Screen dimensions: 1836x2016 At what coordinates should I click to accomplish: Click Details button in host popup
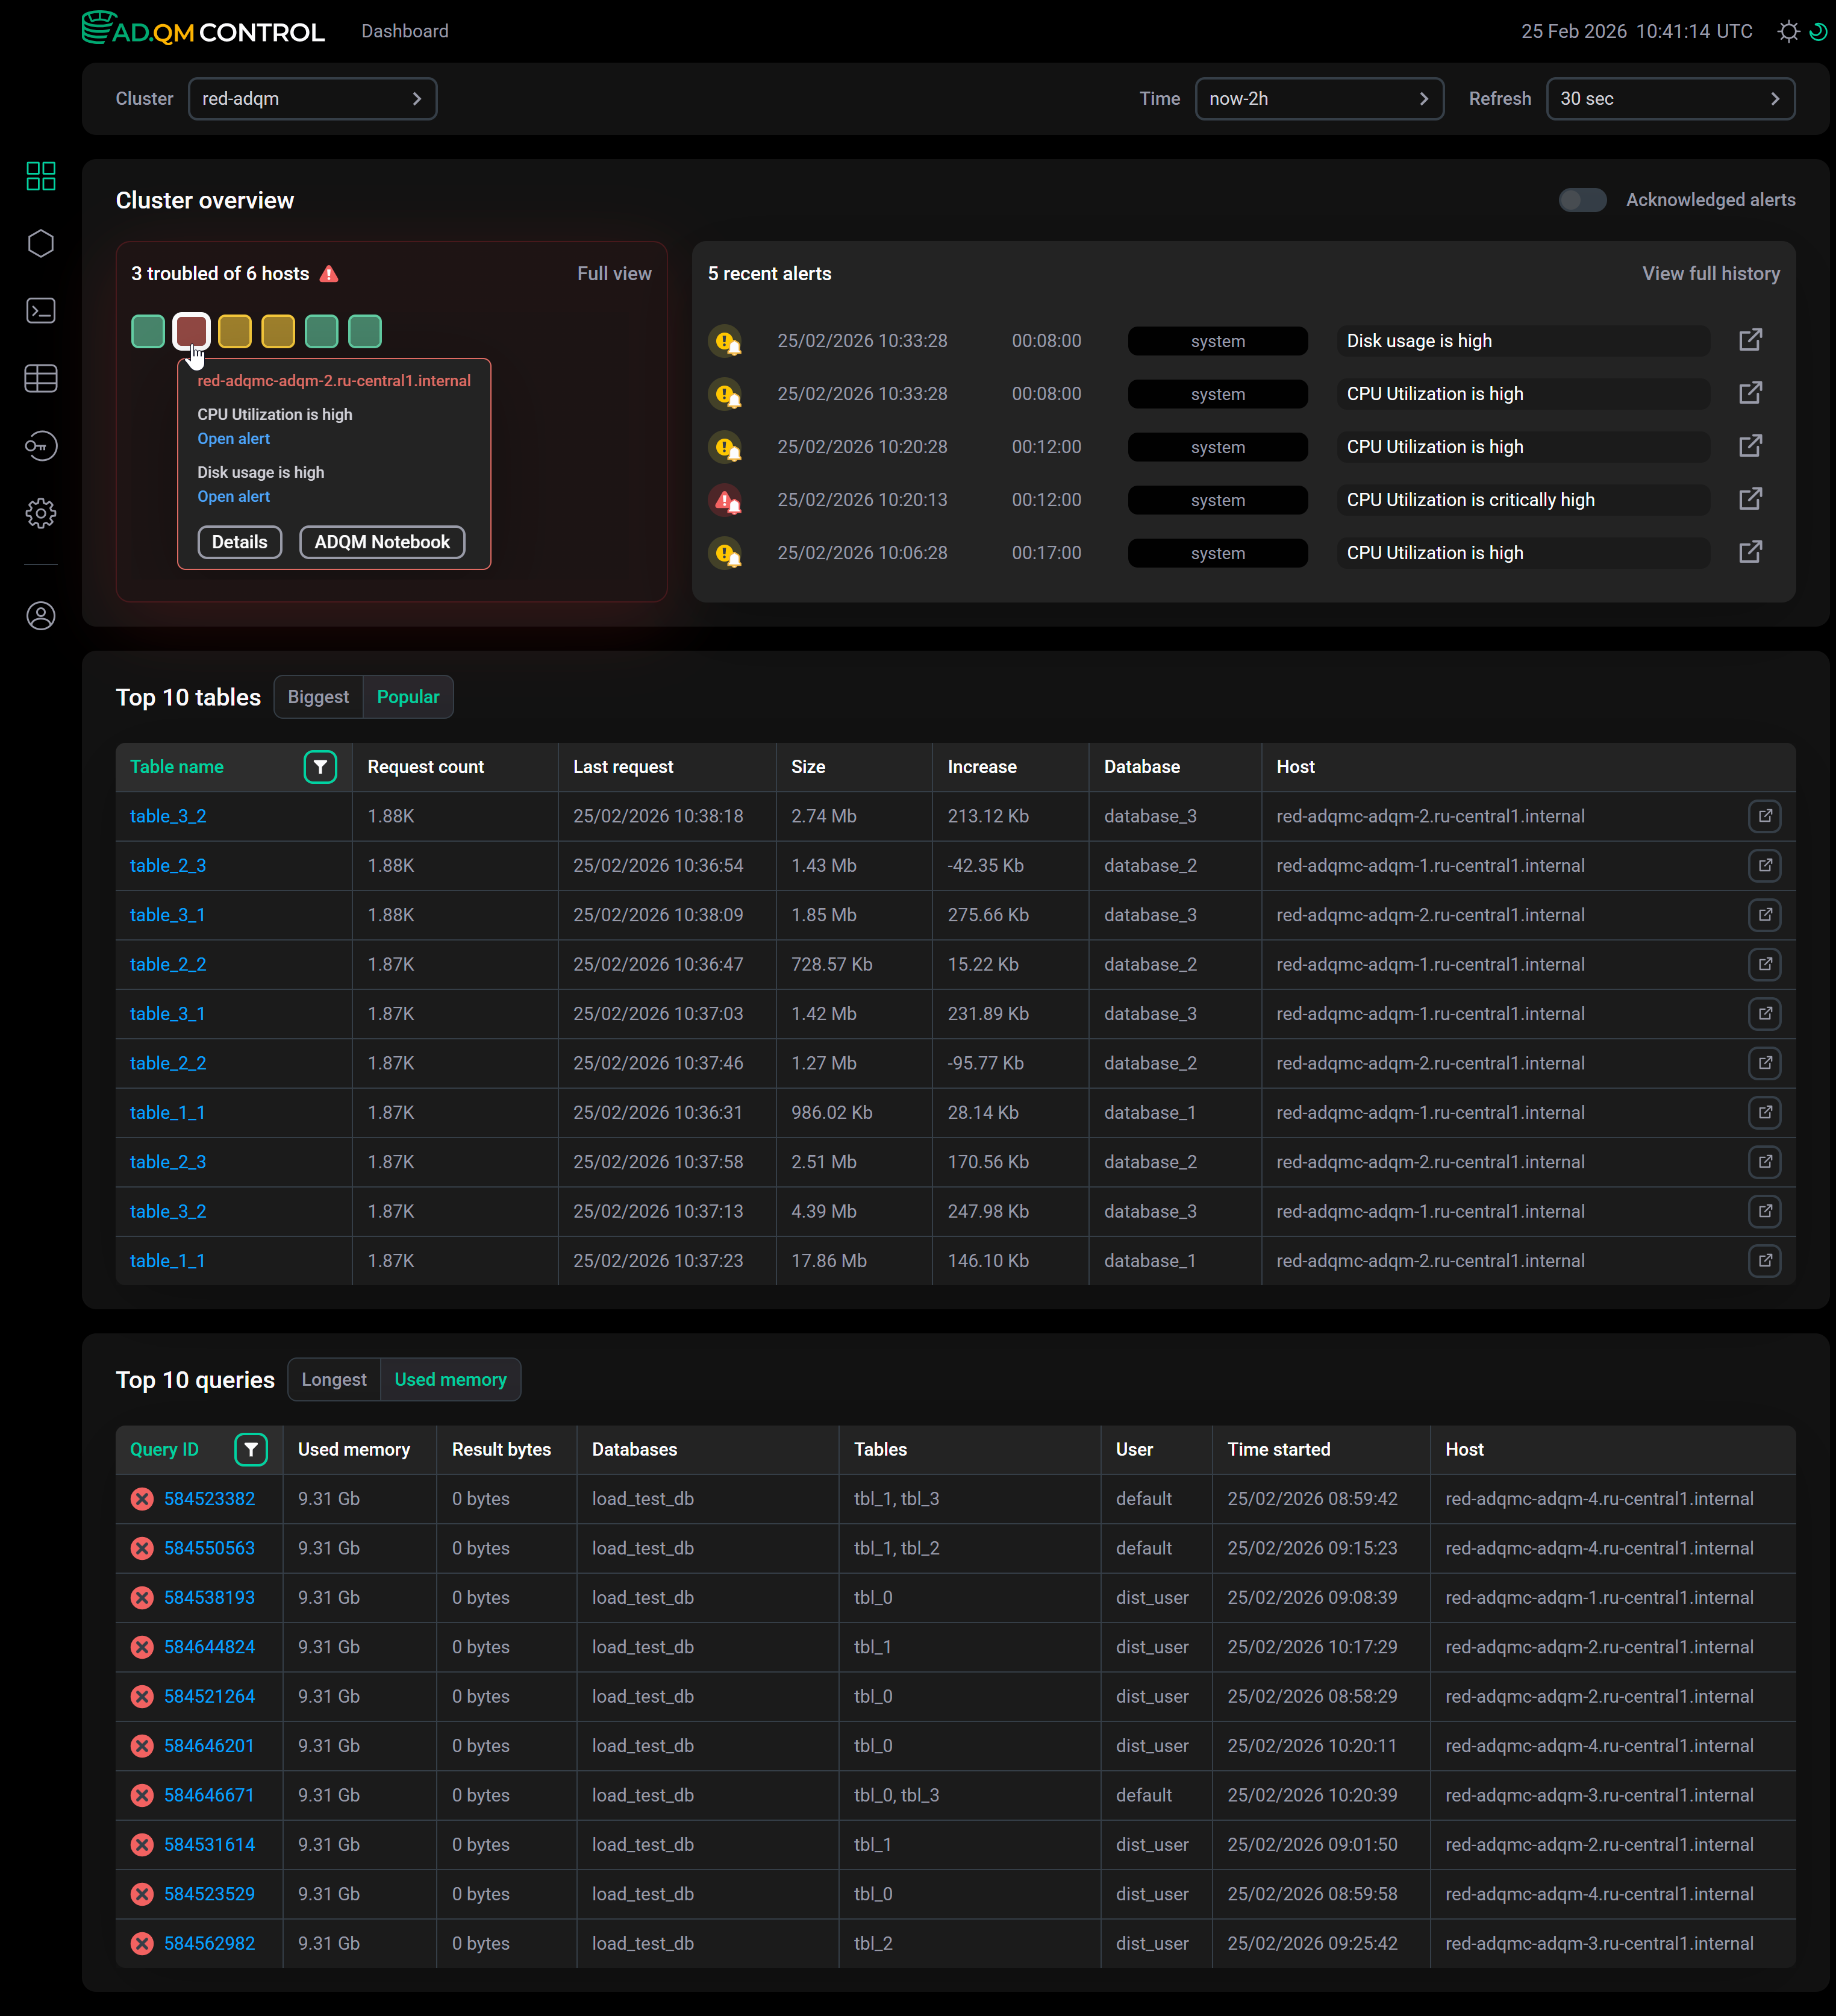240,542
